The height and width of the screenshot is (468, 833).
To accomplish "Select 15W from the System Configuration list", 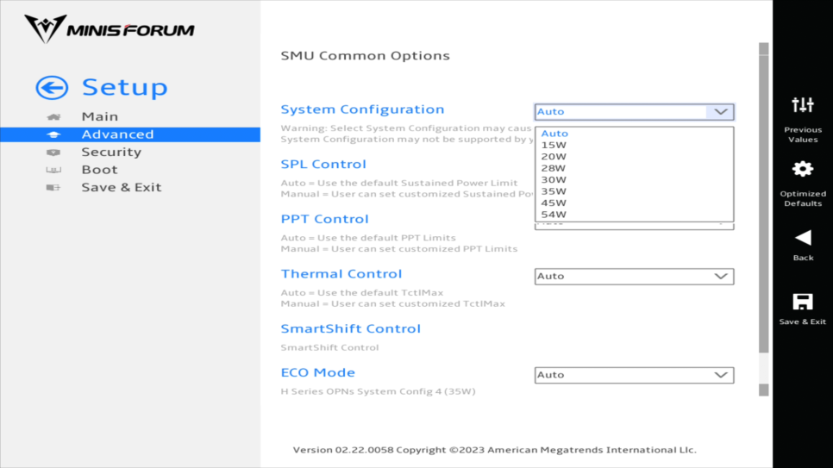I will pos(554,145).
